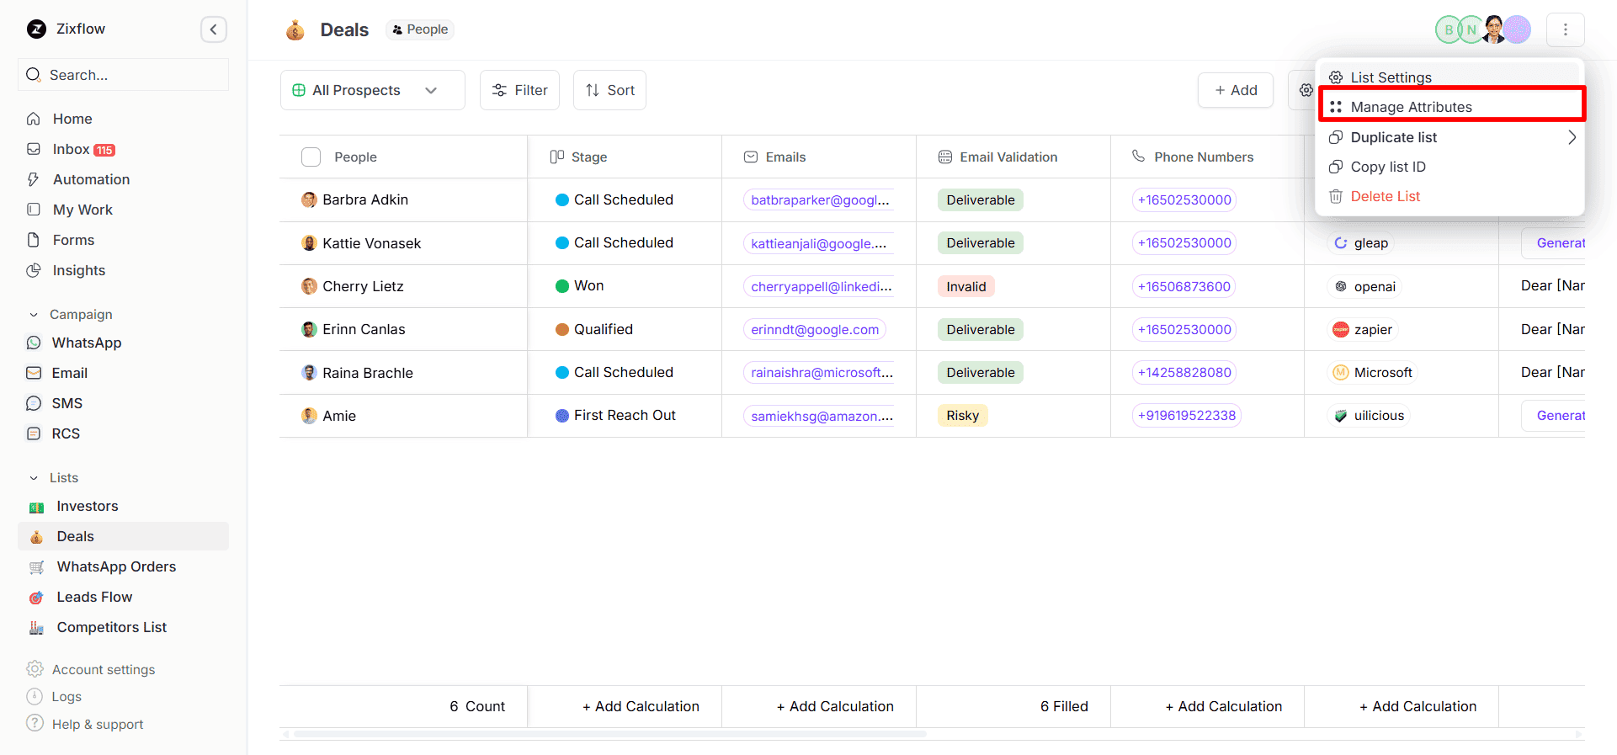1617x755 pixels.
Task: Open the Filter options
Action: 519,90
